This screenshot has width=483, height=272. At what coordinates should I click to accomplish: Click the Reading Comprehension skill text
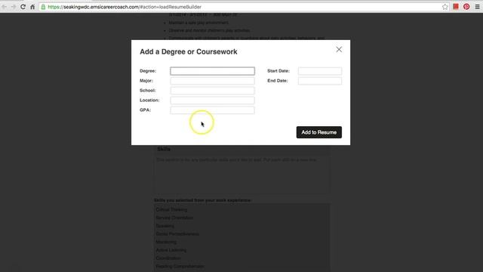[x=180, y=266]
